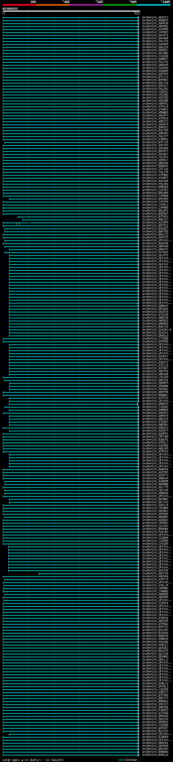This screenshot has width=173, height=762.
Task: Select hit UniRef100_B7FJJ2
Action: point(155,77)
